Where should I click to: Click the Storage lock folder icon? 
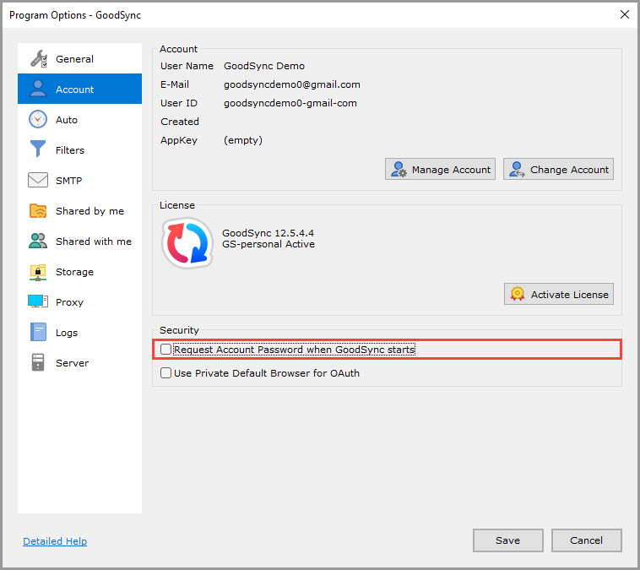coord(38,273)
